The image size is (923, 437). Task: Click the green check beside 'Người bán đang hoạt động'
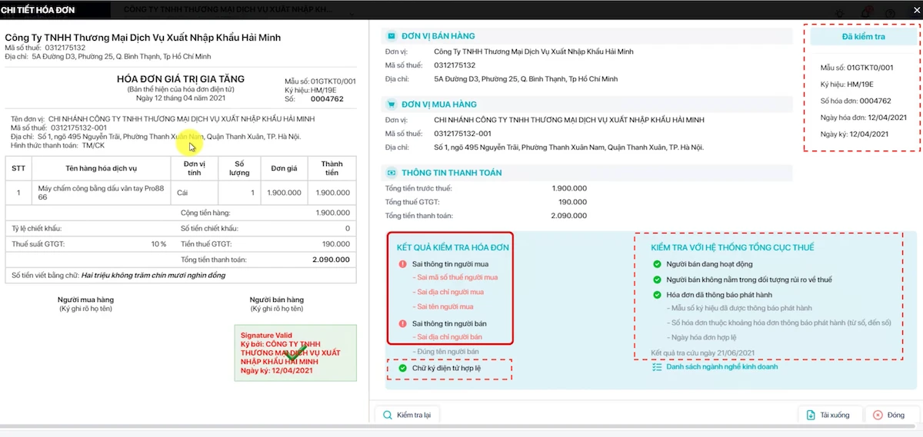point(657,264)
